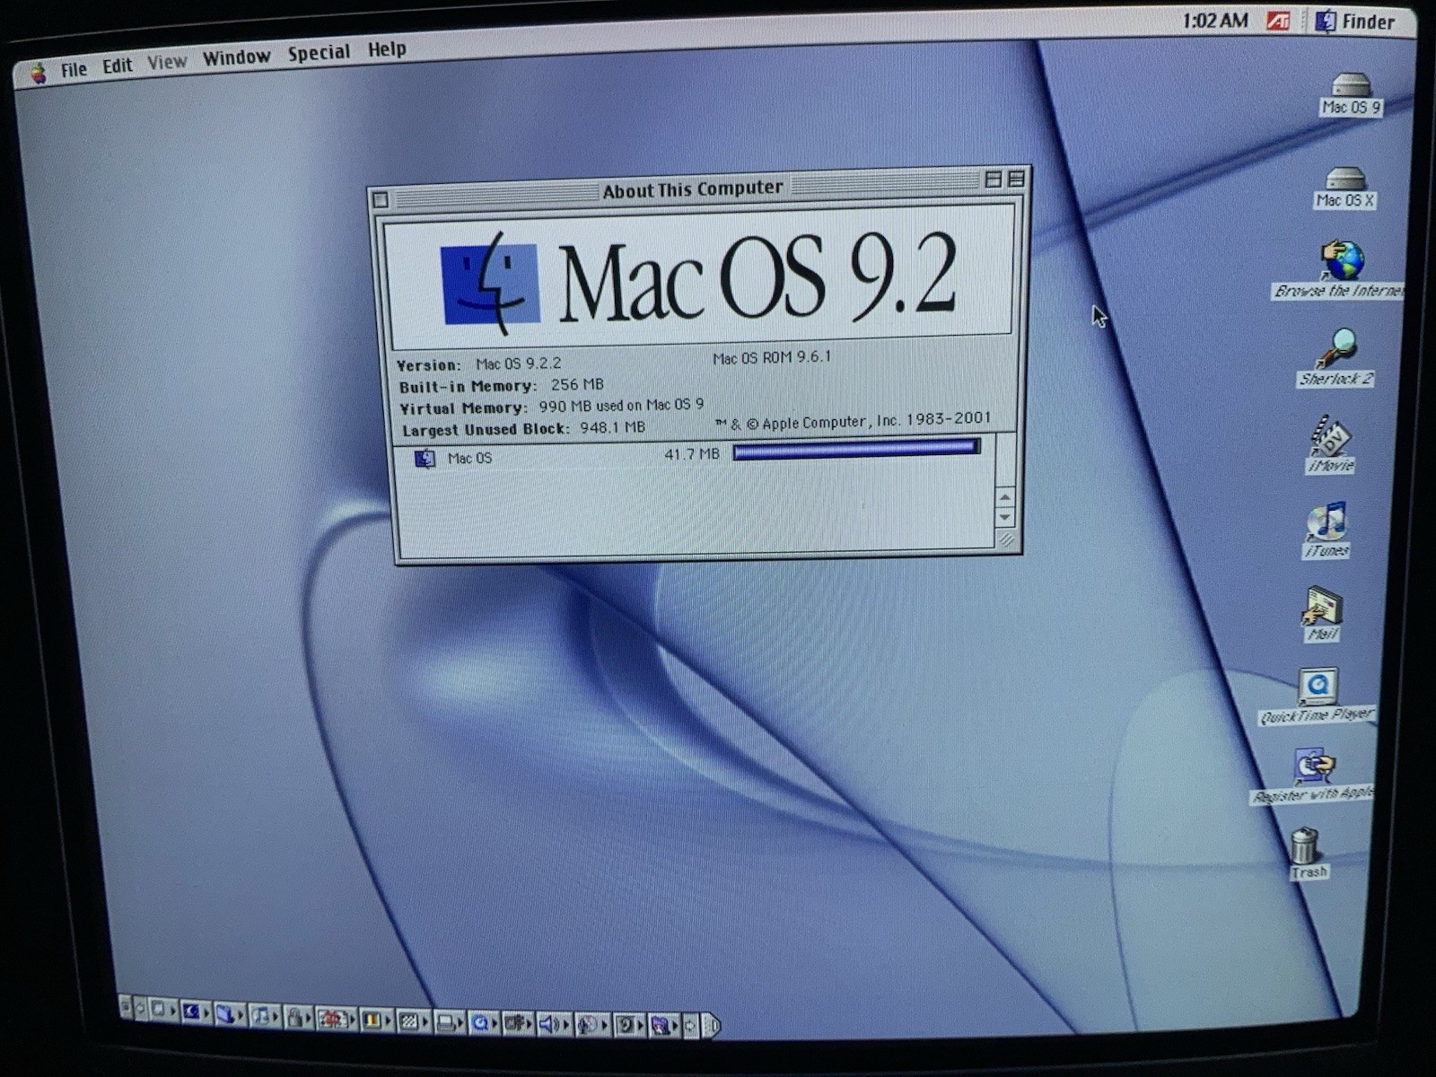Click the 'Mac OS 9.2.2' version text
Viewport: 1436px width, 1077px height.
click(x=518, y=363)
